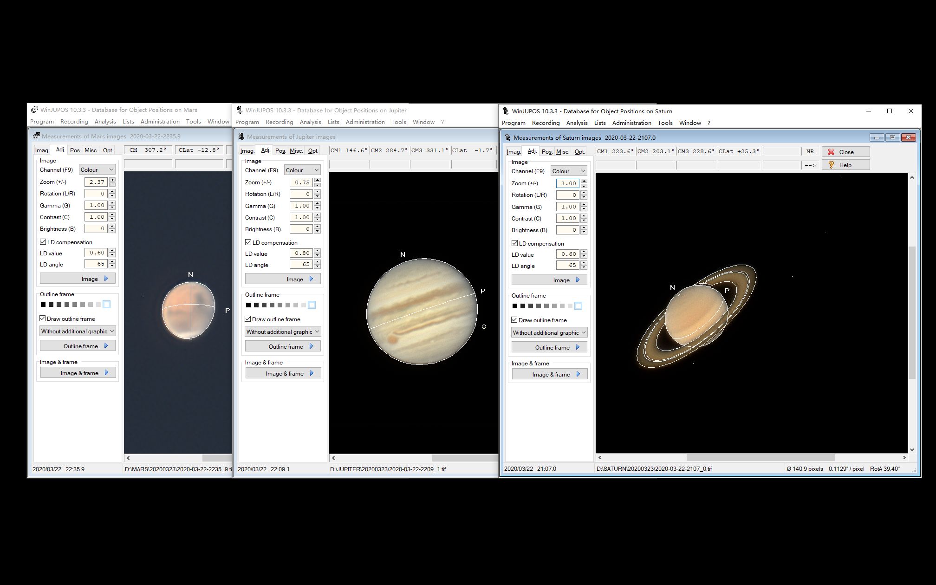Select white outline color swatch in Saturn window
Image resolution: width=936 pixels, height=585 pixels.
click(x=578, y=305)
